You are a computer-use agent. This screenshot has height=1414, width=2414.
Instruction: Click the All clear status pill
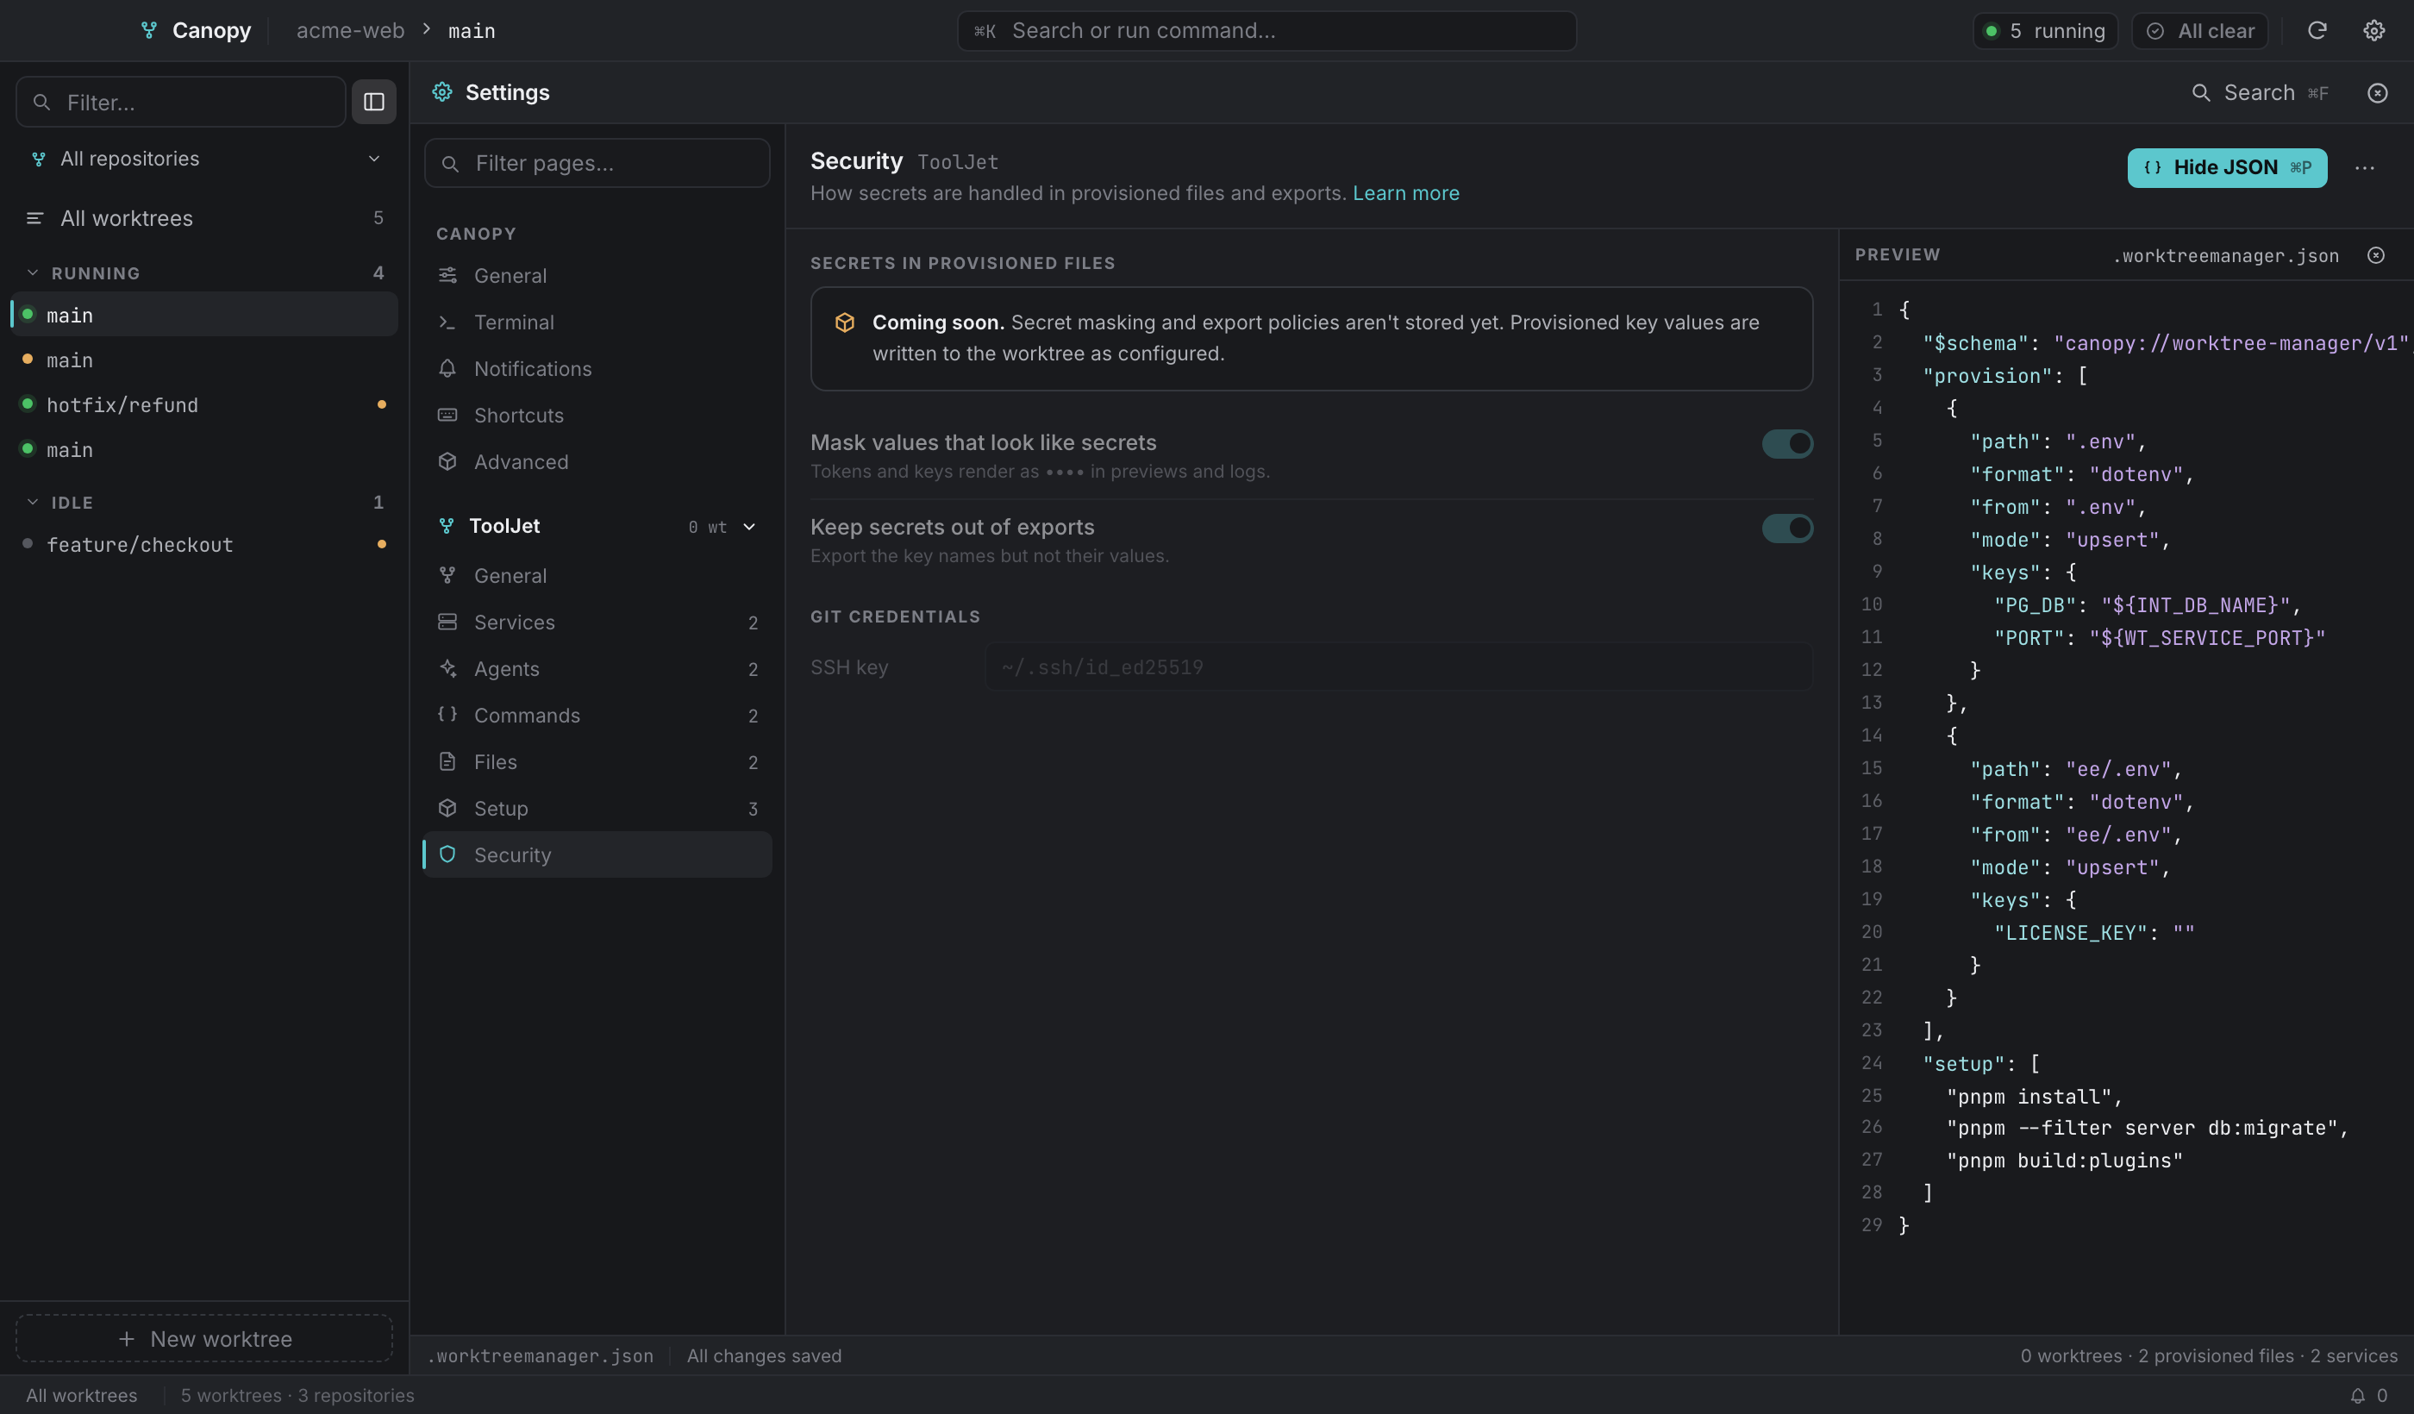coord(2199,31)
